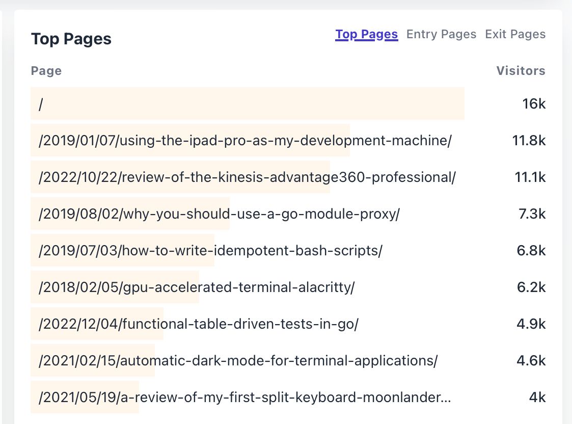Viewport: 572px width, 424px height.
Task: Click the functional table-driven tests page
Action: (199, 324)
